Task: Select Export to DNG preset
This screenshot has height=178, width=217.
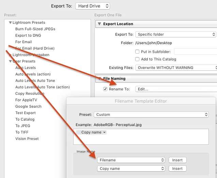Action: point(28,35)
